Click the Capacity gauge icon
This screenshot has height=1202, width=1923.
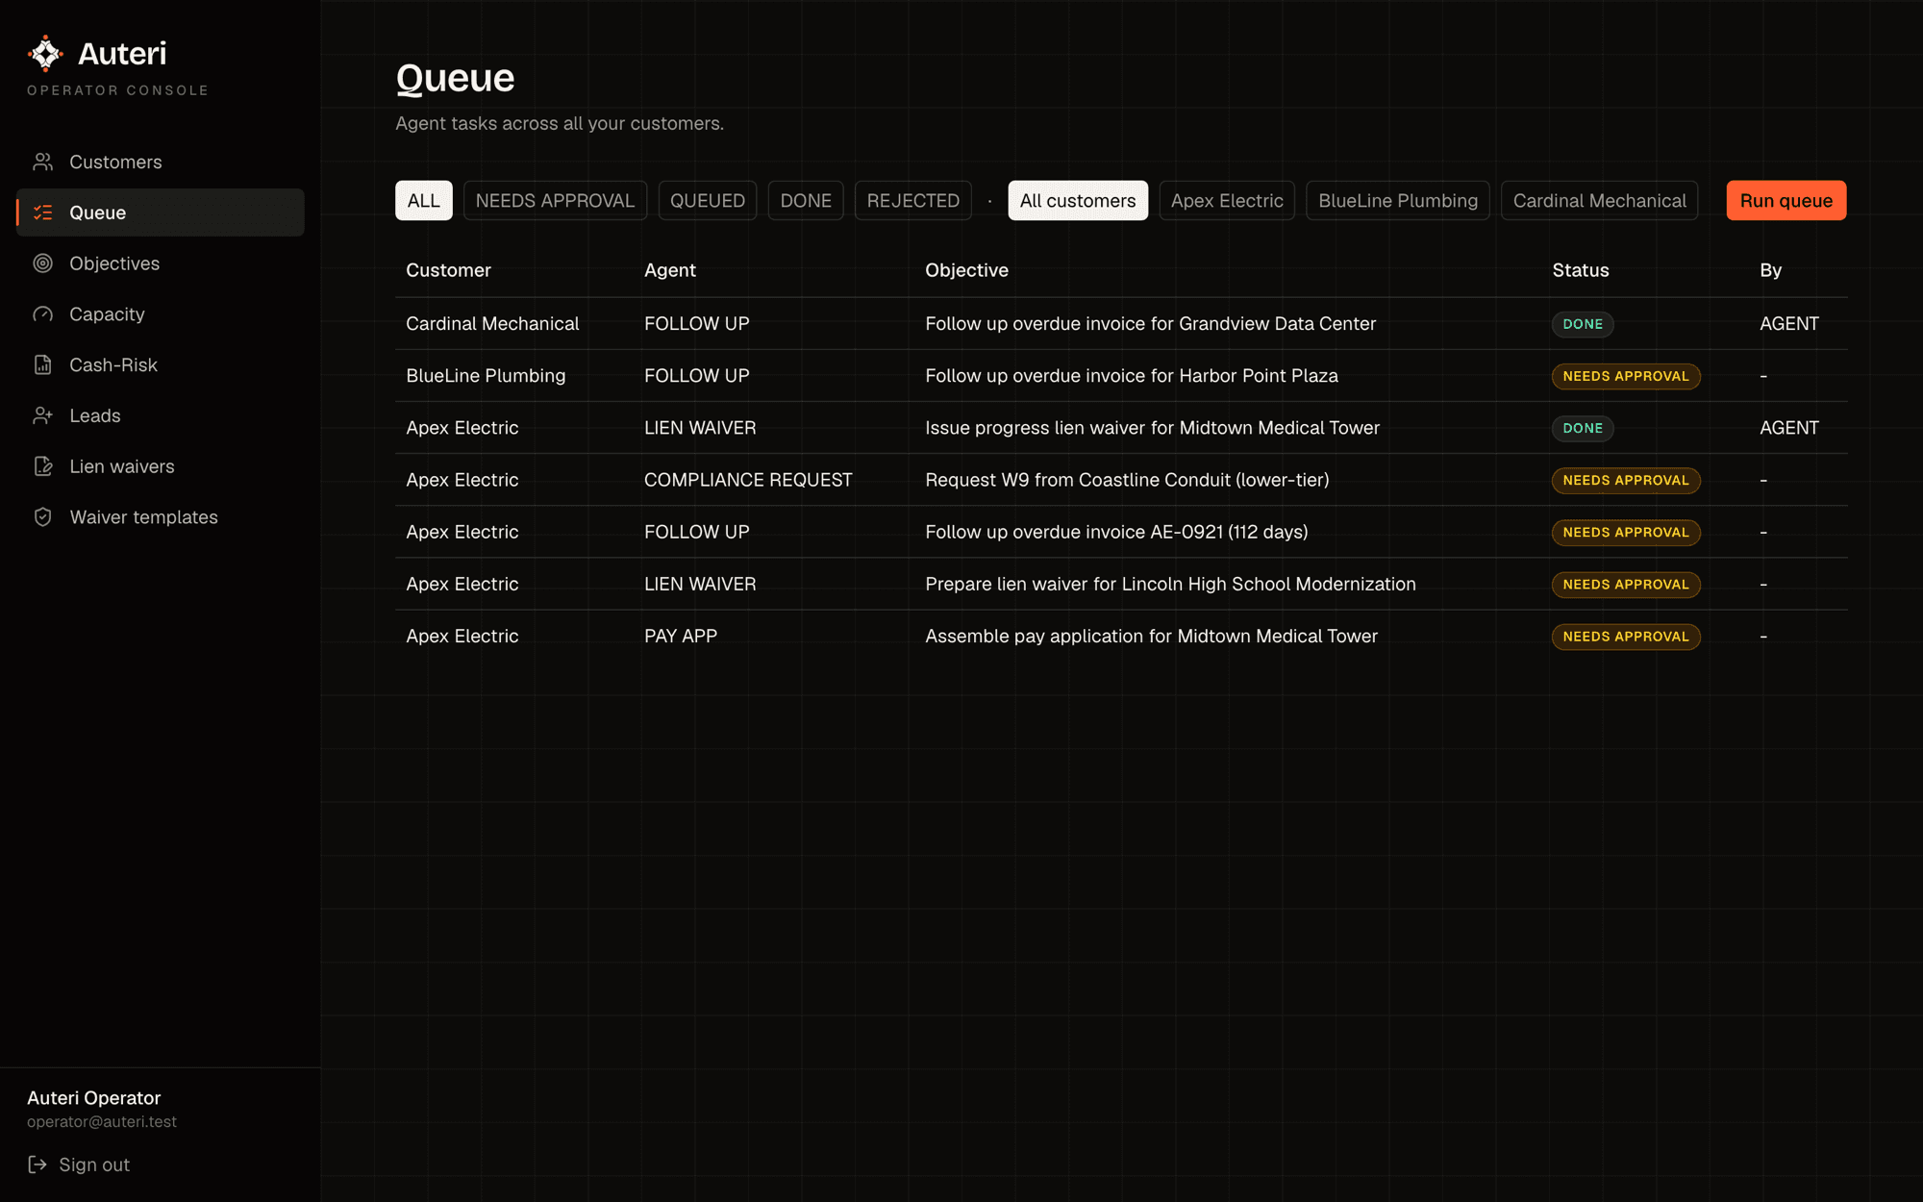point(42,314)
